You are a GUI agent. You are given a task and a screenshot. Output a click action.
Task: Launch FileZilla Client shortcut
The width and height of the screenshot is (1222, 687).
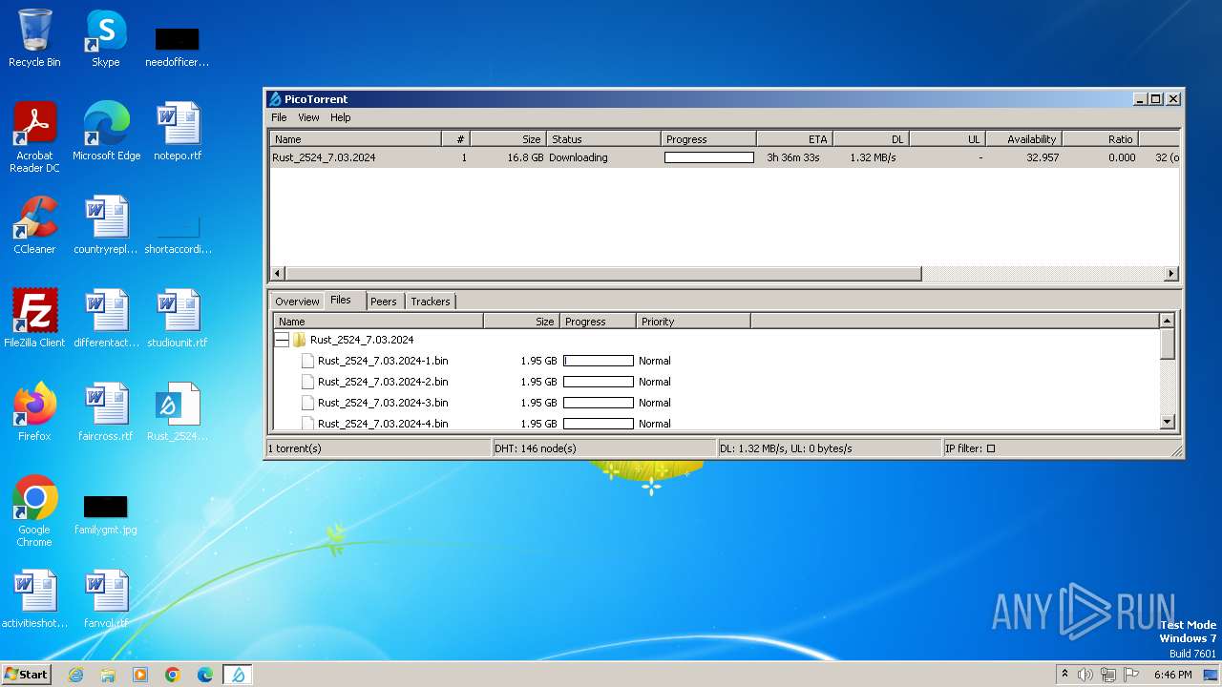(x=34, y=319)
